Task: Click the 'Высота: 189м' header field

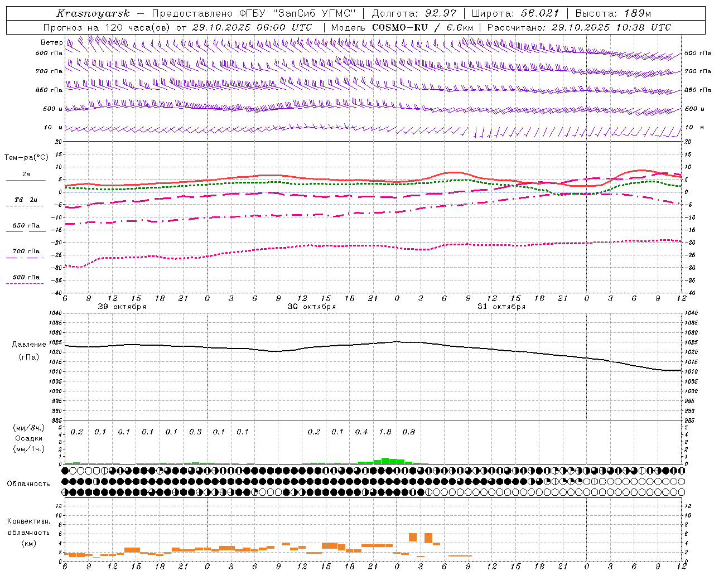Action: (613, 13)
